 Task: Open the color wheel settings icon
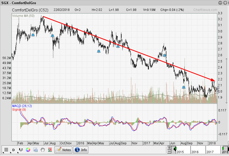28,150
